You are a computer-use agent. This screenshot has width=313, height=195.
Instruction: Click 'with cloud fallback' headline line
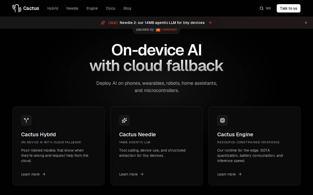tap(156, 66)
